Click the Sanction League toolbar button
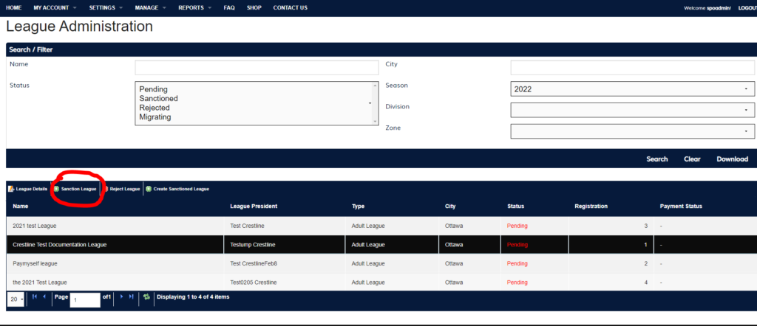This screenshot has width=757, height=326. [x=75, y=189]
